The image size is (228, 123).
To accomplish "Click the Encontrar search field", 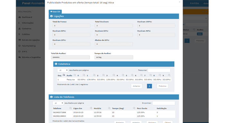I will tap(164, 103).
